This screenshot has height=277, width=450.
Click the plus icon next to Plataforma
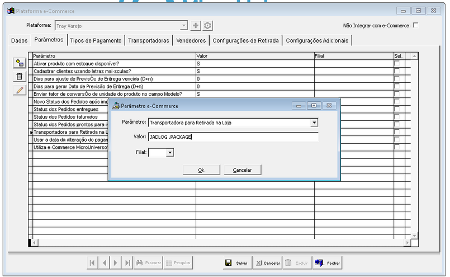[x=196, y=26]
